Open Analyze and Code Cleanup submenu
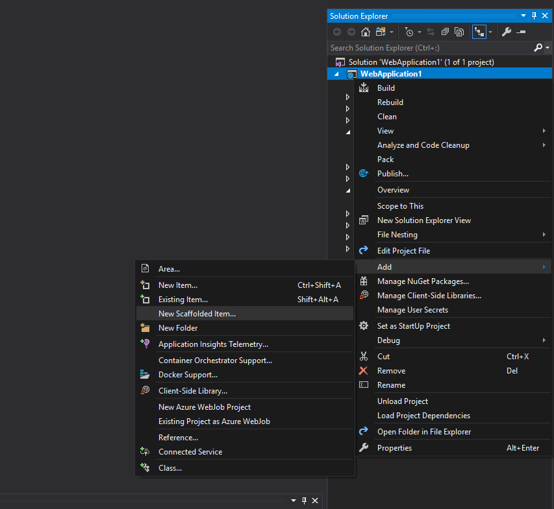 coord(454,145)
